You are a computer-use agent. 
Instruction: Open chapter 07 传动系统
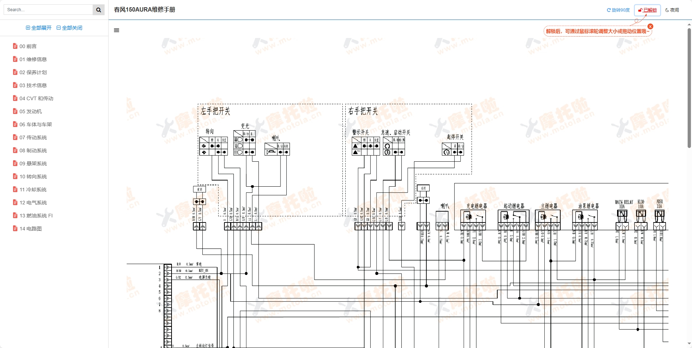[x=33, y=137]
